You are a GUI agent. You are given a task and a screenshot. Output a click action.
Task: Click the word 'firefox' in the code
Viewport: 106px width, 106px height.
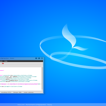click(10, 78)
